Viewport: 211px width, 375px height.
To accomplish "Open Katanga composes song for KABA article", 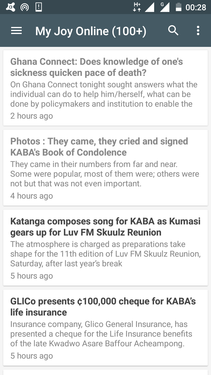I will (x=105, y=227).
